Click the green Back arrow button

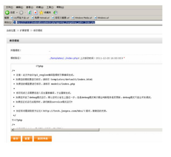tap(7, 13)
